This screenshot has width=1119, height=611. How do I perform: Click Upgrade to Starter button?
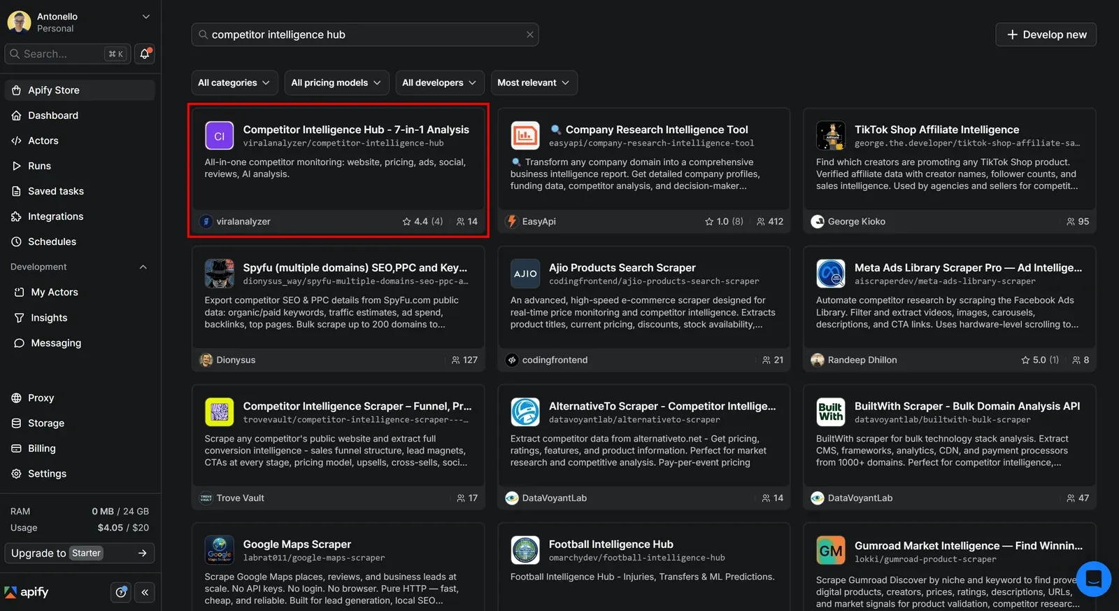point(80,553)
